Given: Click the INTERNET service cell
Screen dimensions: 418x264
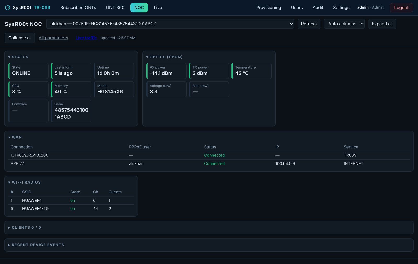Looking at the screenshot, I should click(353, 163).
